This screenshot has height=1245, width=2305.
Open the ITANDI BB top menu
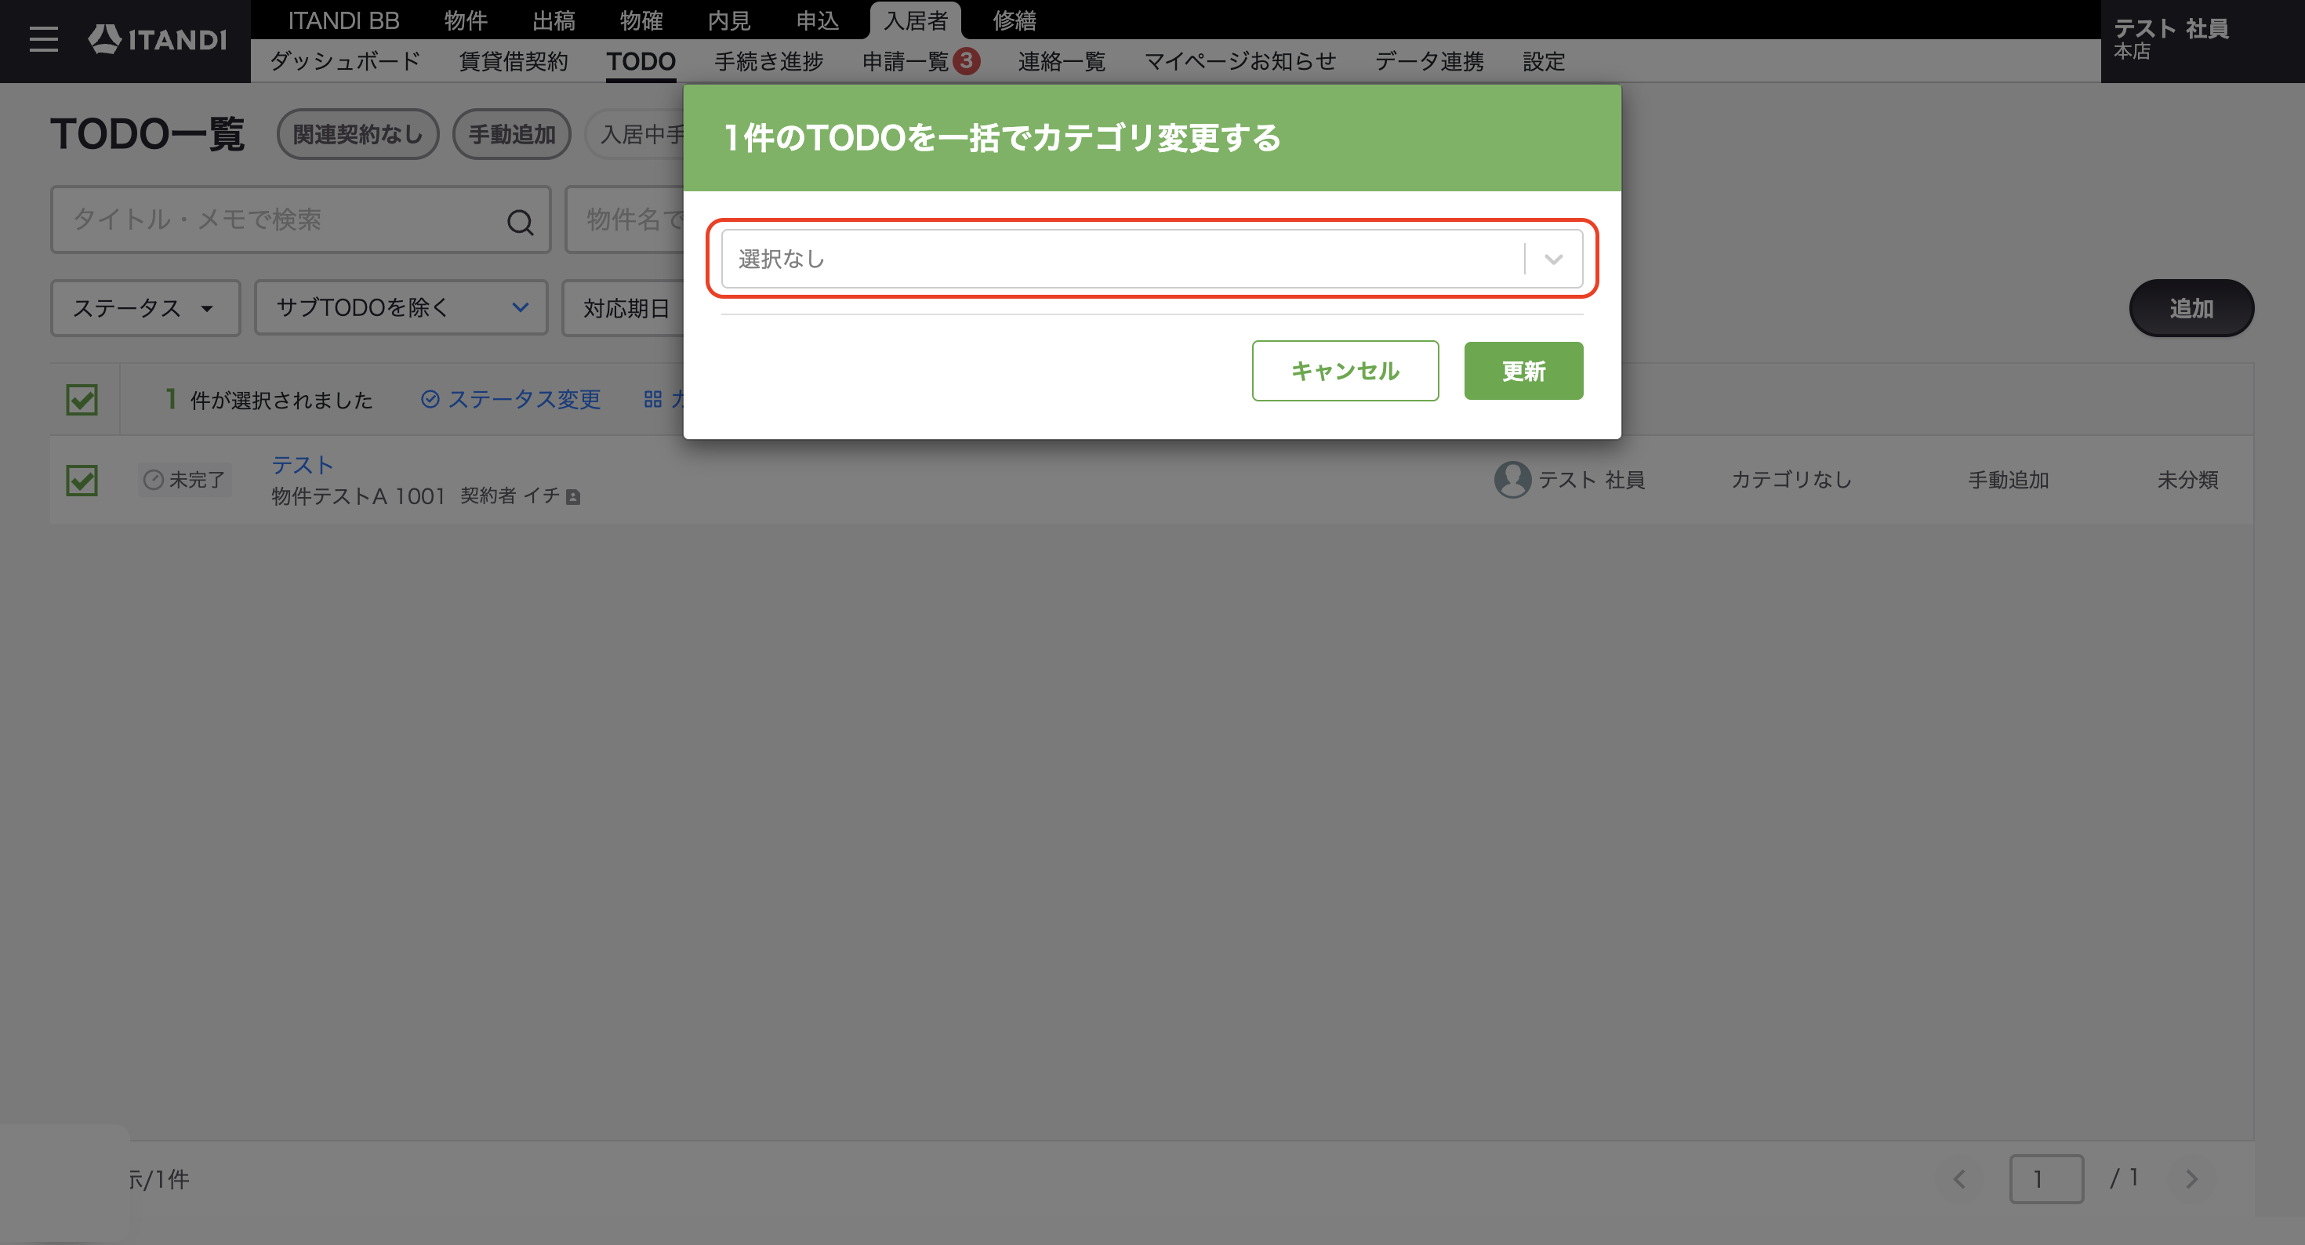[x=343, y=20]
